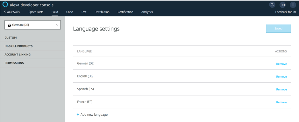
Task: Click the plus icon beside Add new language
Action: pos(78,115)
